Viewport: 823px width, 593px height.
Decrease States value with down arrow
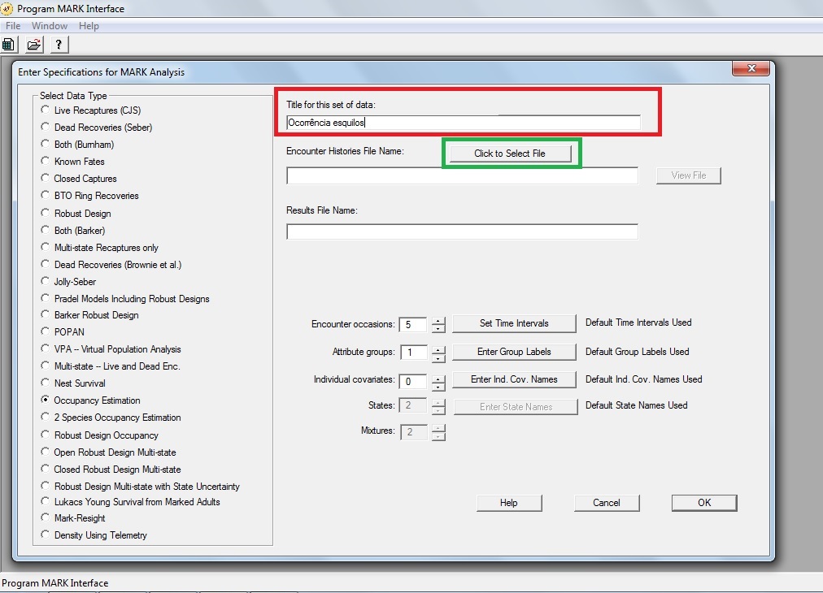click(x=438, y=410)
